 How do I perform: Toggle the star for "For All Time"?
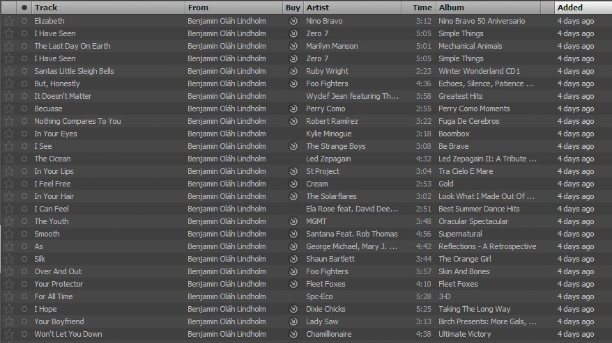pyautogui.click(x=9, y=296)
